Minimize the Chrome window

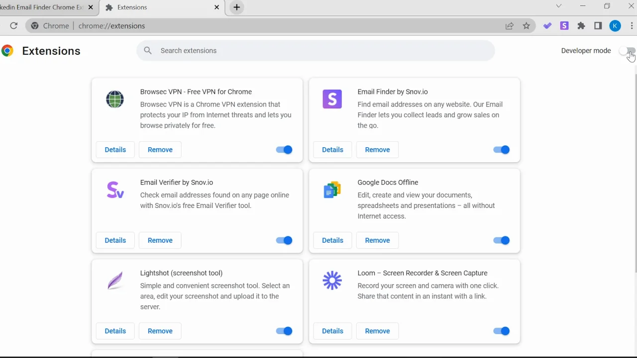tap(583, 6)
